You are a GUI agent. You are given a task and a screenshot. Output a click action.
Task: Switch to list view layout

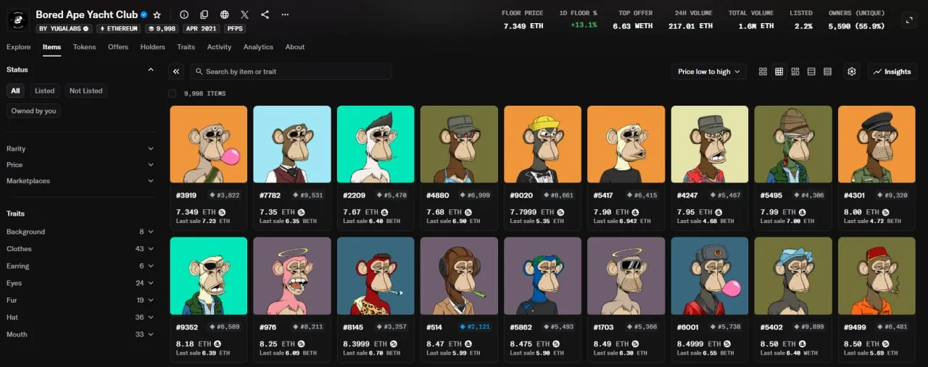(x=811, y=72)
